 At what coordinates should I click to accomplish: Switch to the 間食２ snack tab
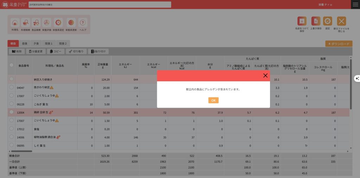63,43
